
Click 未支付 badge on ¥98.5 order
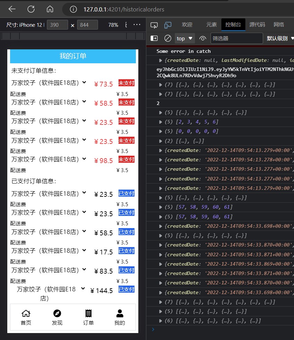(x=126, y=159)
